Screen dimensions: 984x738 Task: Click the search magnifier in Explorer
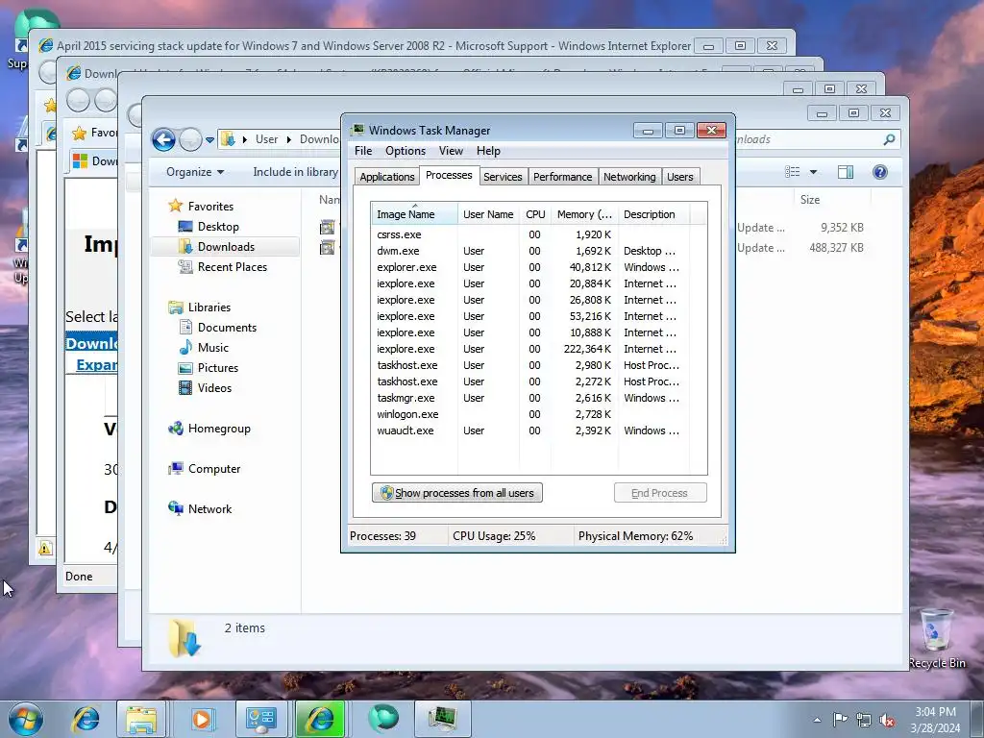(x=889, y=139)
